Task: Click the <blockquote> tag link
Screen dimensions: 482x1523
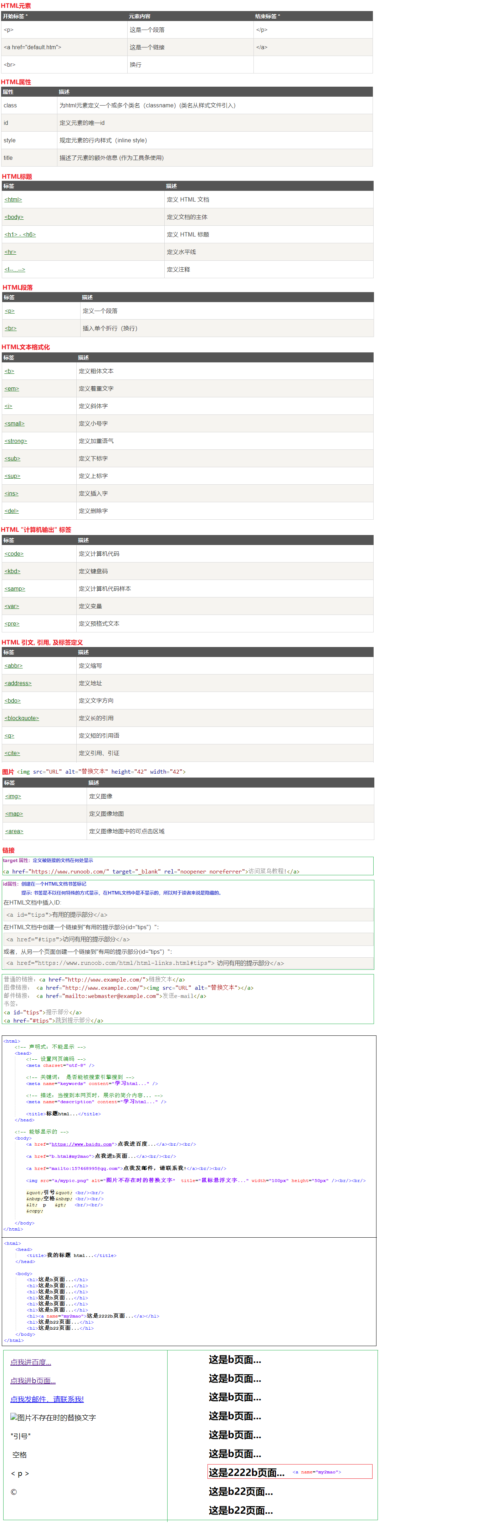Action: (x=22, y=718)
